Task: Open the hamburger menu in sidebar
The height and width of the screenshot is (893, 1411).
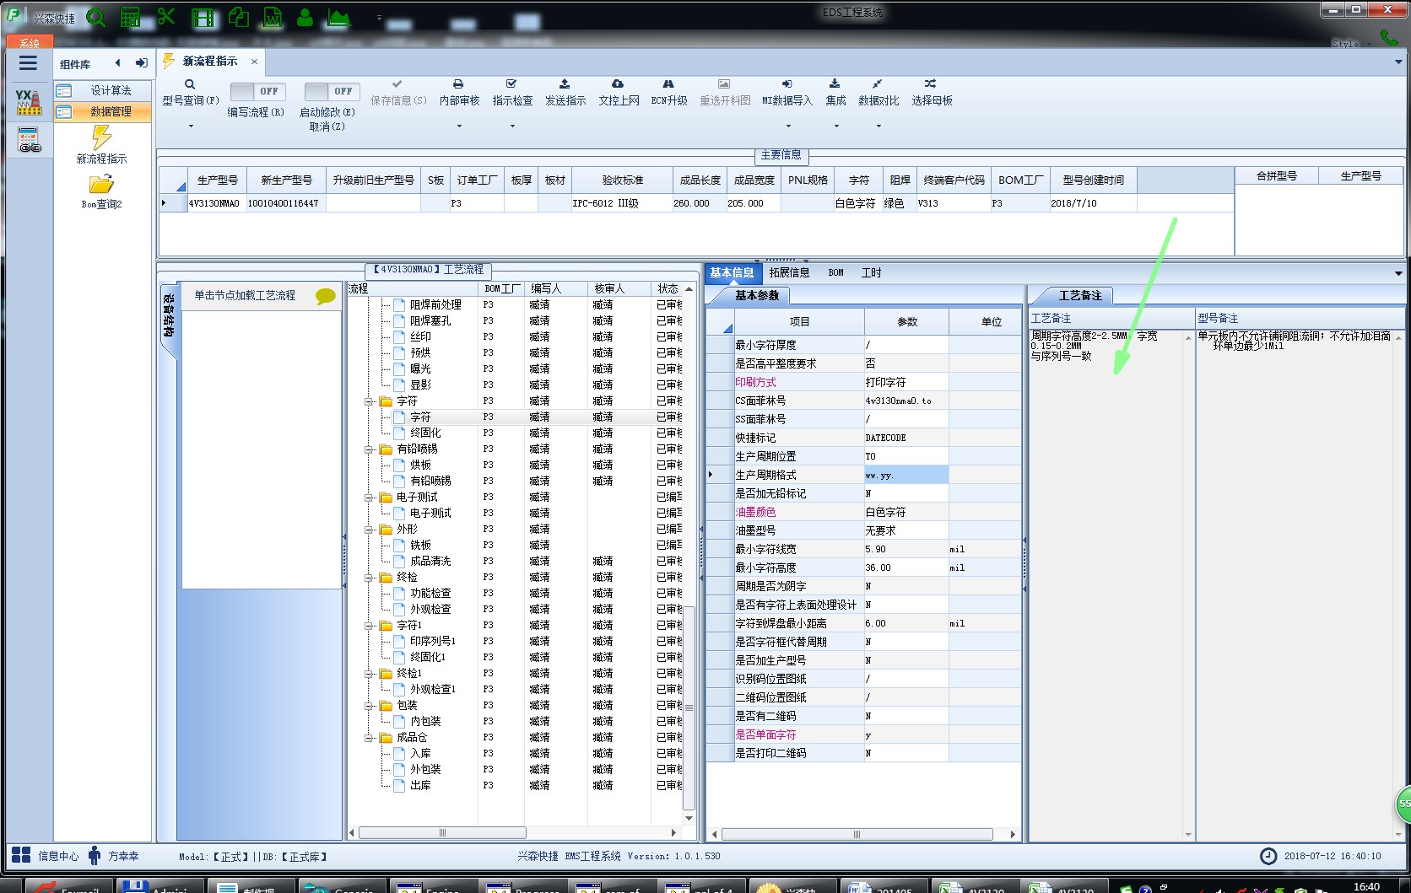Action: point(28,63)
